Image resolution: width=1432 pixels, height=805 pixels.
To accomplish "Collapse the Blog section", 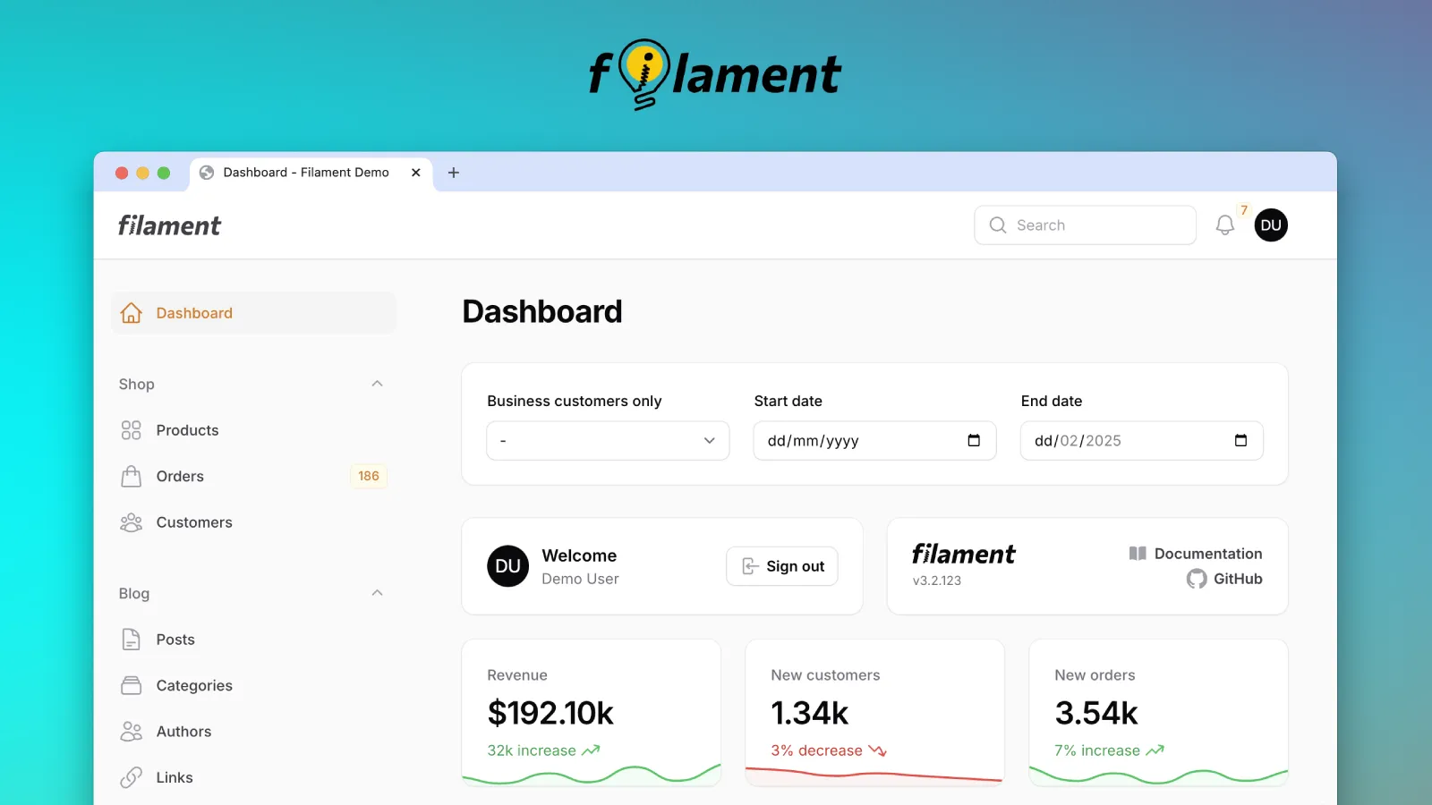I will tap(377, 593).
